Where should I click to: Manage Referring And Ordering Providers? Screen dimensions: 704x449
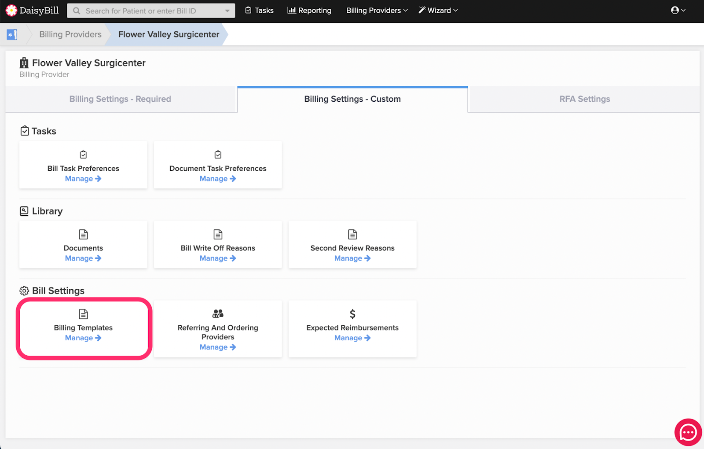pos(218,347)
